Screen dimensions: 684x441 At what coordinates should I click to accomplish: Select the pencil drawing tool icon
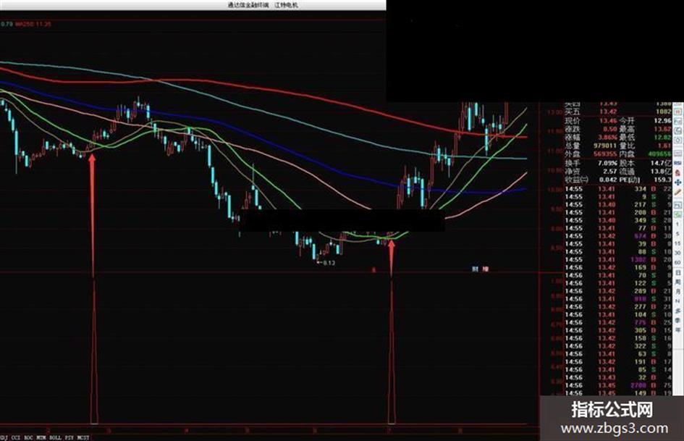(677, 192)
